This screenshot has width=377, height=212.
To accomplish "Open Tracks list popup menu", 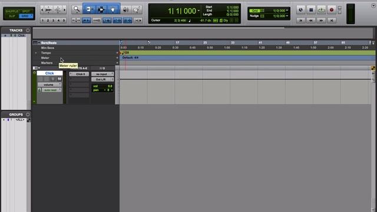I will point(28,30).
